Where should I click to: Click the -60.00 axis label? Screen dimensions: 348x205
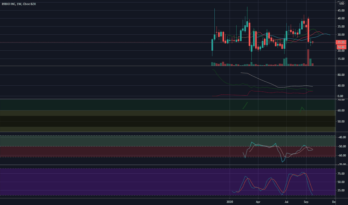click(x=341, y=155)
